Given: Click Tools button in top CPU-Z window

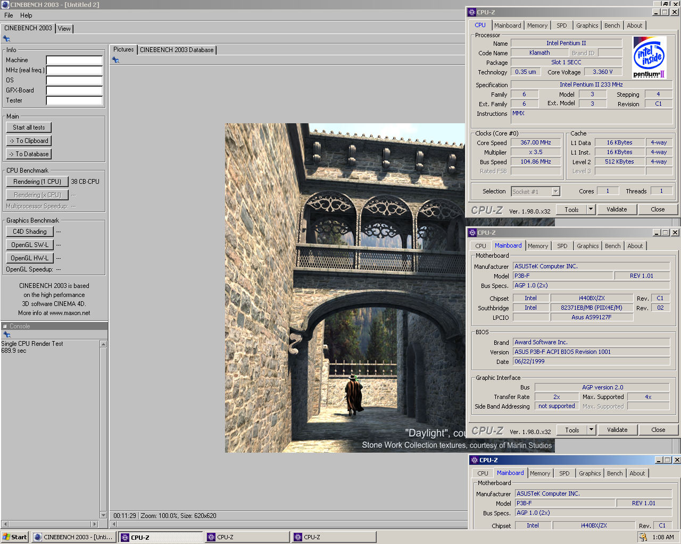Looking at the screenshot, I should tap(572, 209).
